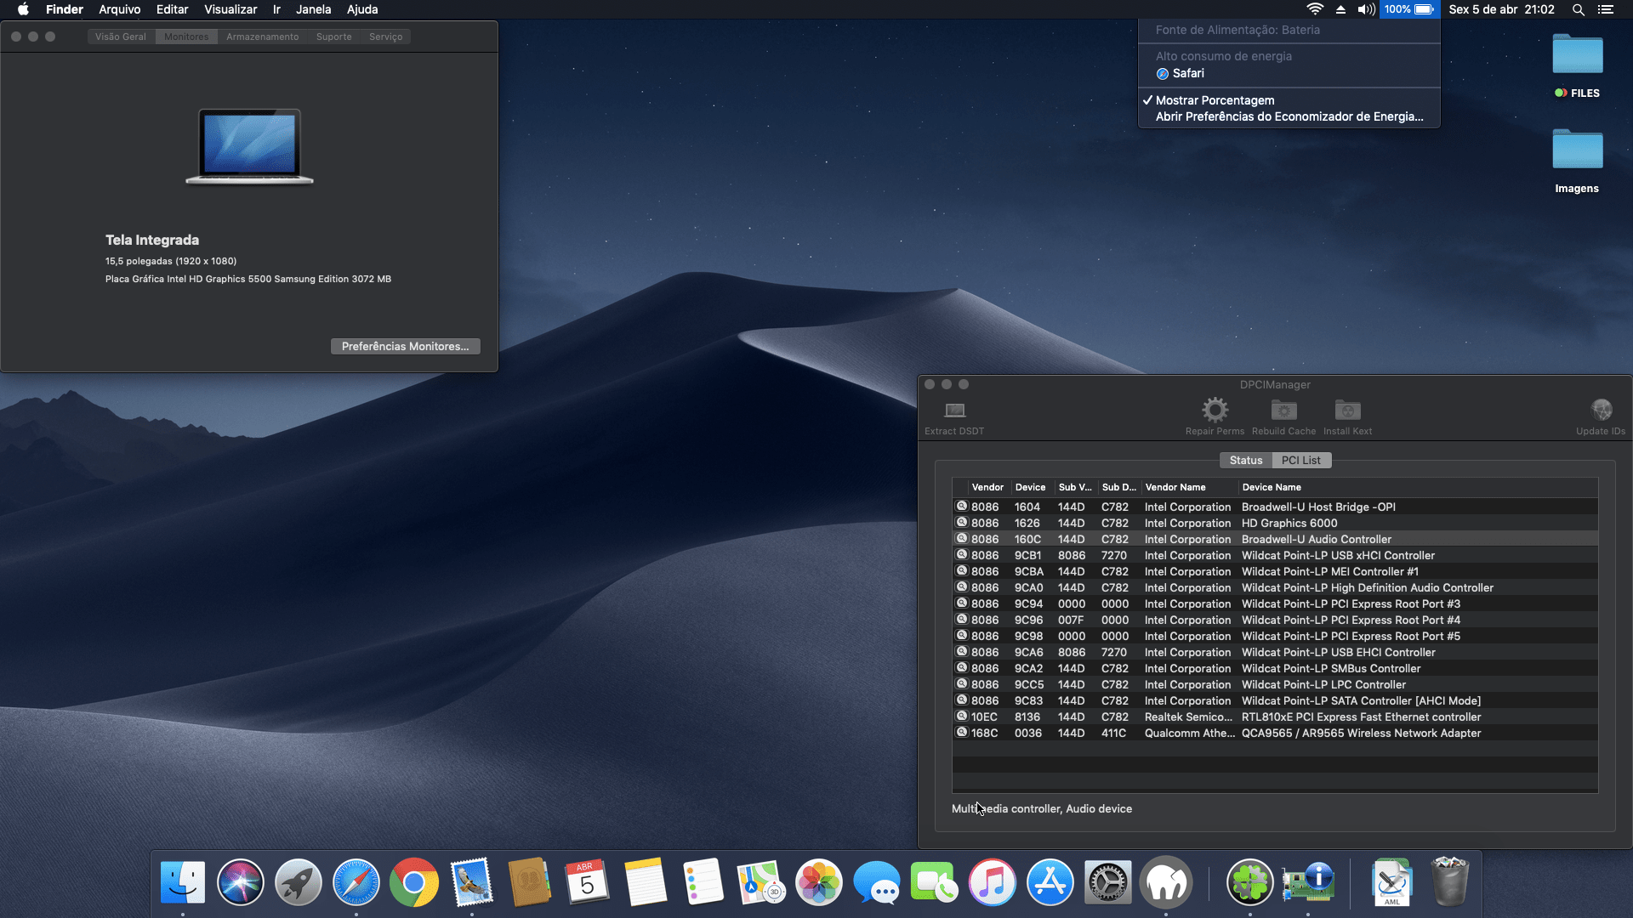Open the Visualizar menu

[x=230, y=9]
